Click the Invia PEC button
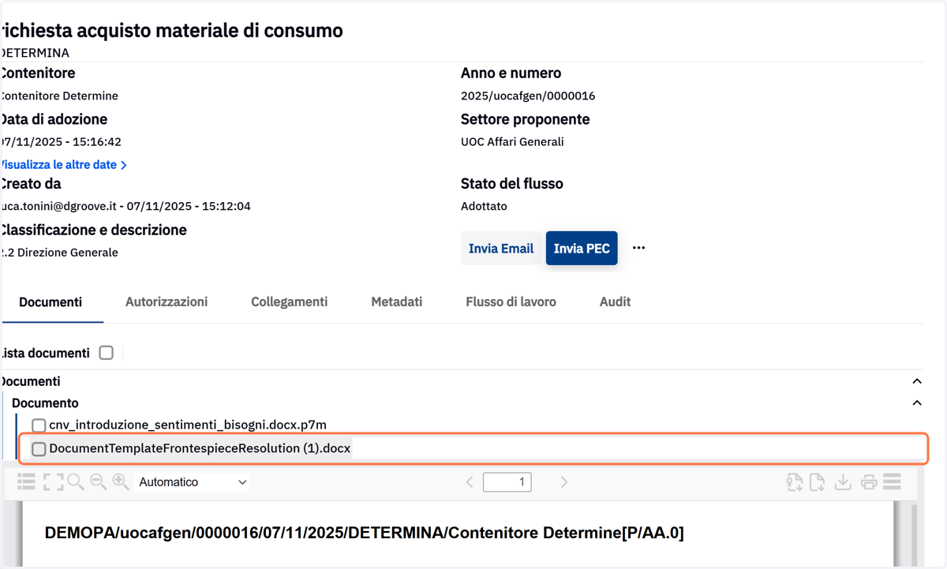Image resolution: width=947 pixels, height=569 pixels. coord(582,248)
